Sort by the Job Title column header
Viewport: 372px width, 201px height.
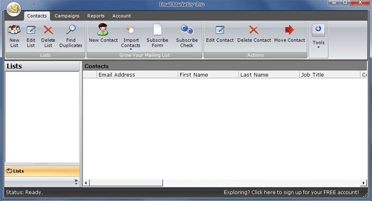pos(330,74)
